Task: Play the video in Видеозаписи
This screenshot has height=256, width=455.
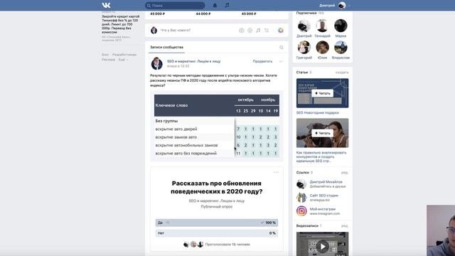Action: pos(322,247)
